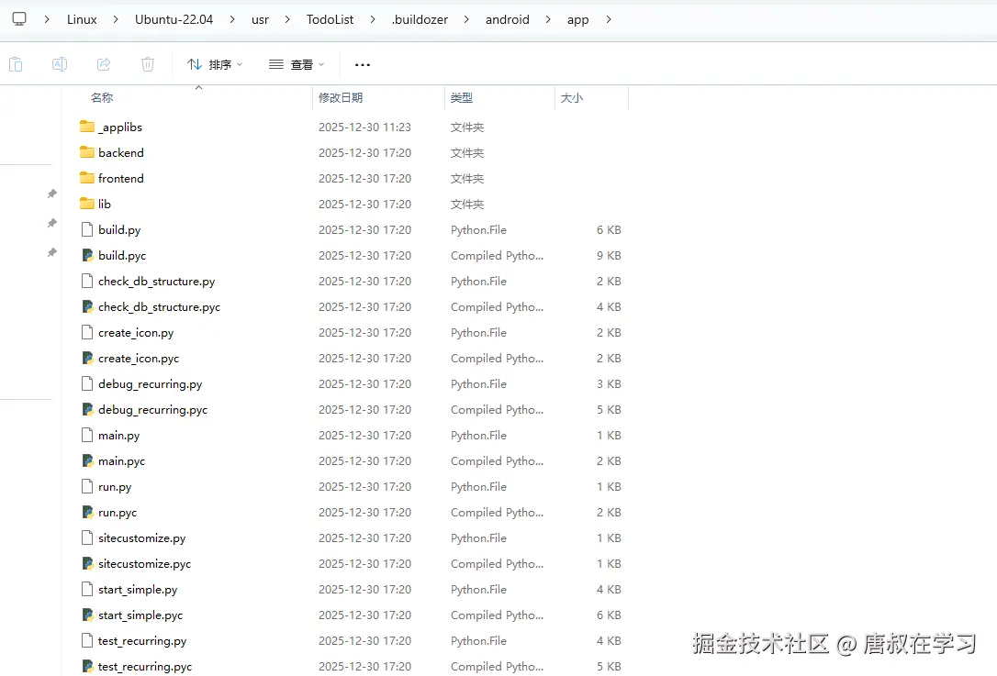The image size is (997, 676).
Task: Expand the chevron after Ubuntu-22.04 in path
Action: [x=232, y=19]
